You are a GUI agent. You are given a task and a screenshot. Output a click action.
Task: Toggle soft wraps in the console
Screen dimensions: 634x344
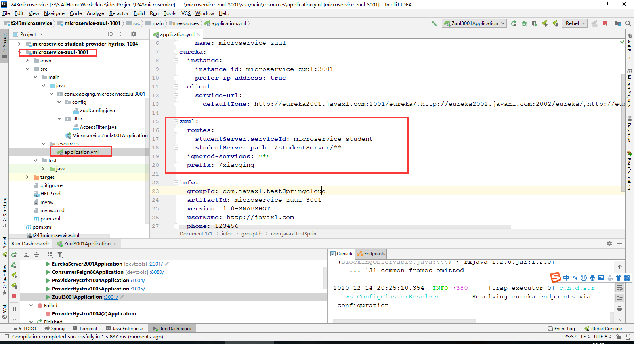[x=620, y=288]
